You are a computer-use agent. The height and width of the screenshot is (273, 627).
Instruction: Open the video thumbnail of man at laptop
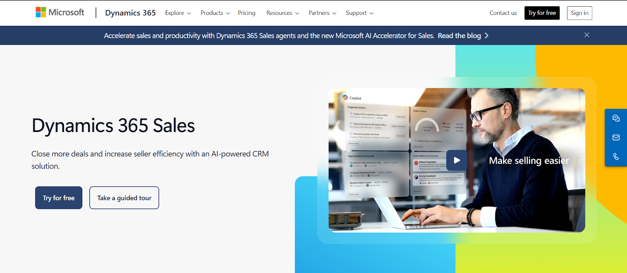457,160
